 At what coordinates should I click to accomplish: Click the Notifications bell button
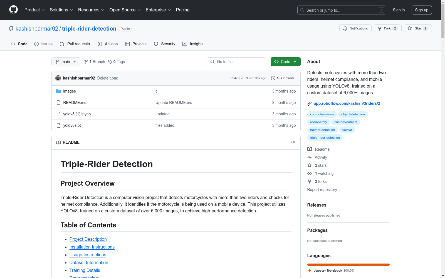coord(355,28)
